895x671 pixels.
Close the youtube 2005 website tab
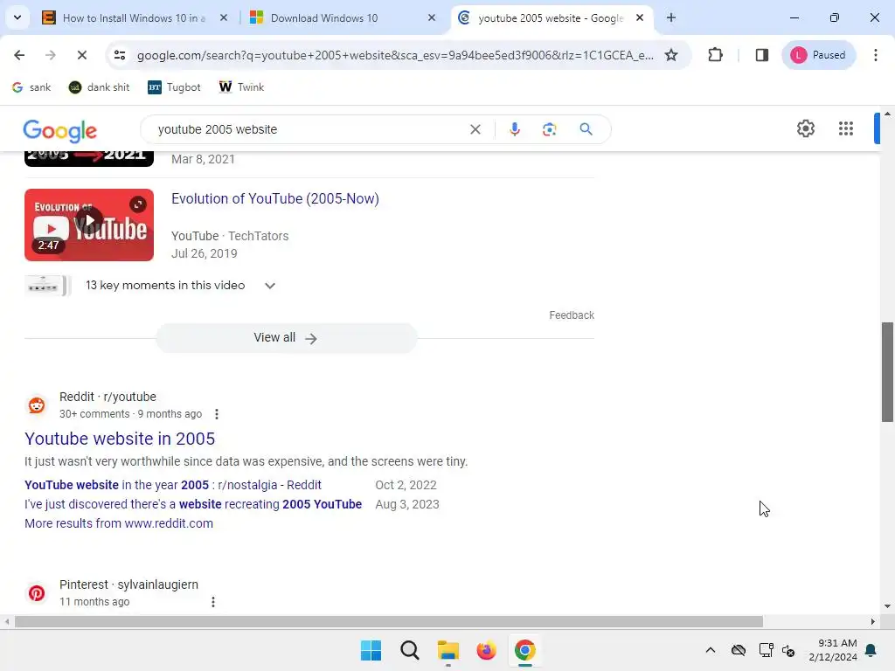click(640, 18)
